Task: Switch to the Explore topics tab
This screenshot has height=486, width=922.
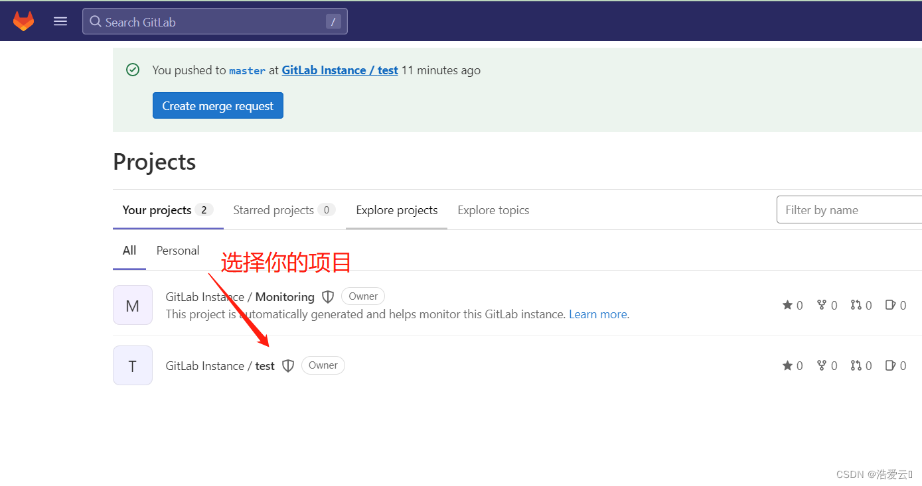Action: [x=493, y=210]
